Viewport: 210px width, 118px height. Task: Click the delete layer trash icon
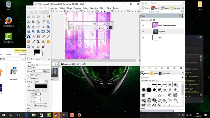pos(181,68)
